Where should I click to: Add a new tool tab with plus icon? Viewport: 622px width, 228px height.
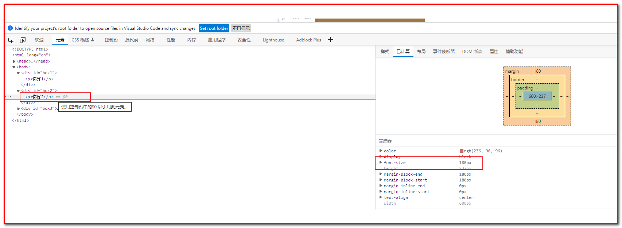tap(330, 40)
